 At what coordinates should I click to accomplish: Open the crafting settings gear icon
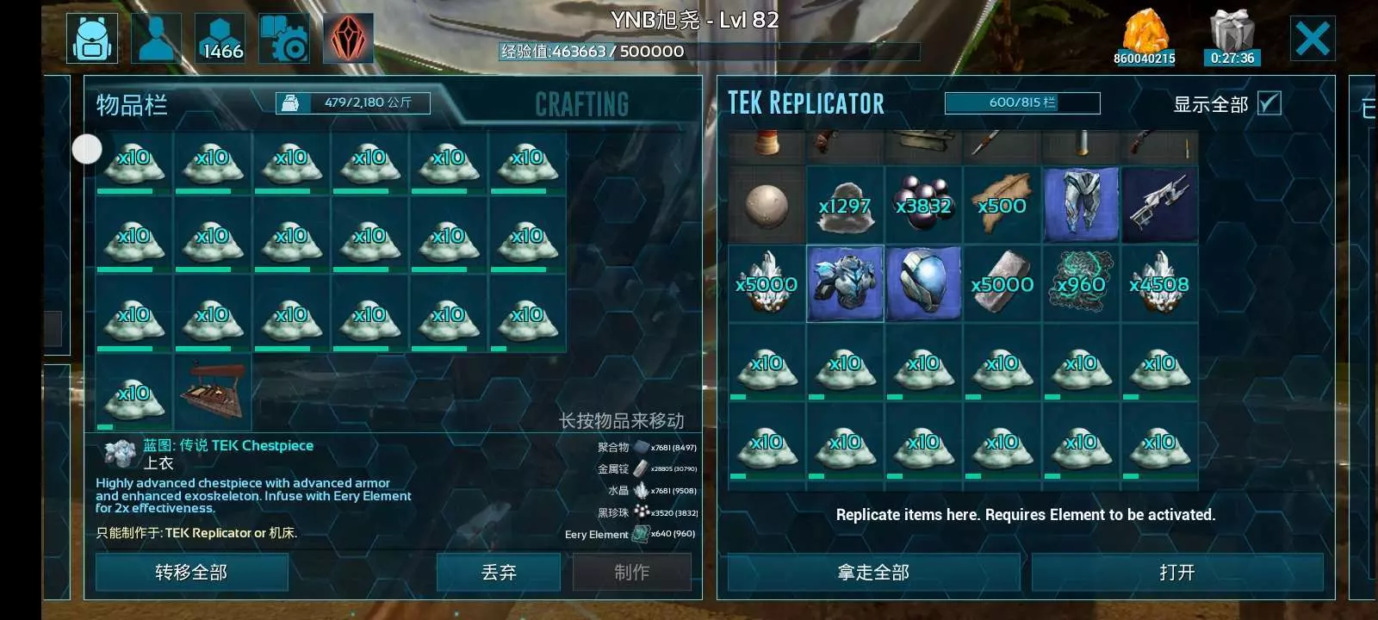pyautogui.click(x=284, y=39)
